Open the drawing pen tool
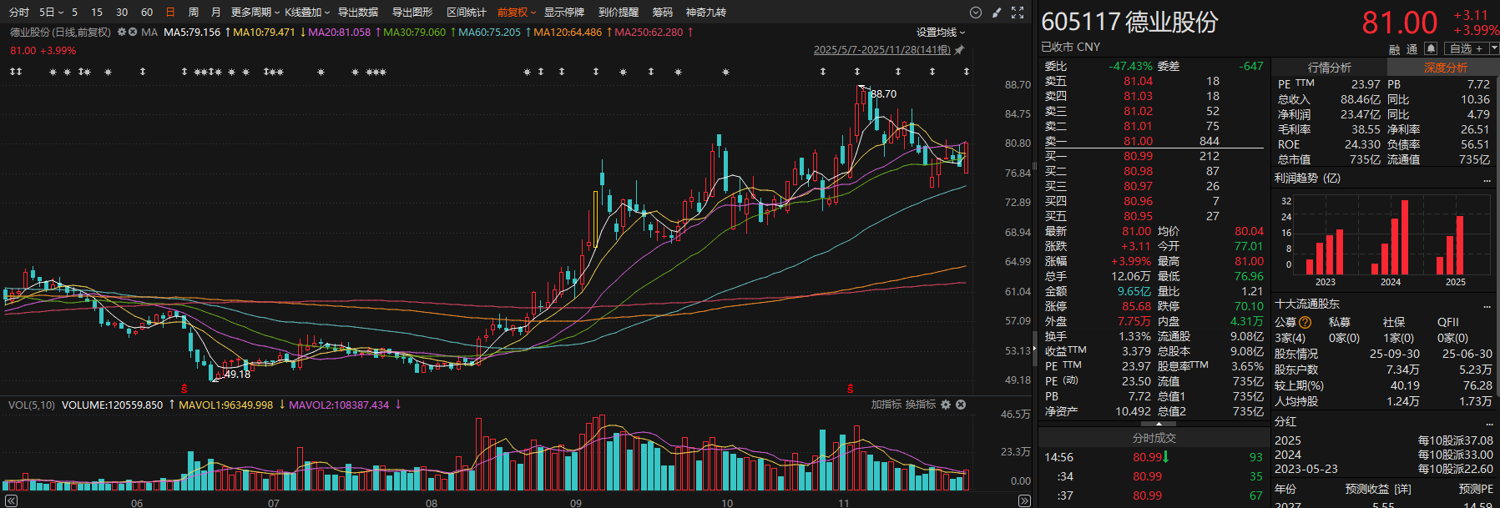The image size is (1500, 508). pyautogui.click(x=997, y=13)
